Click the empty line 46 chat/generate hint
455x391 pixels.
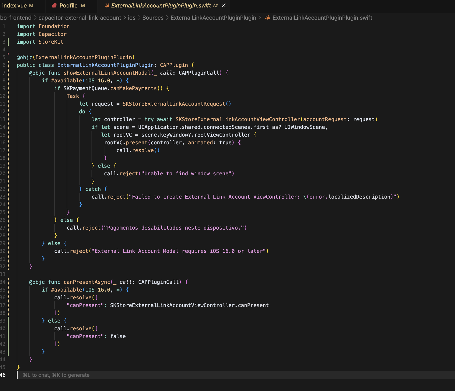click(x=56, y=375)
